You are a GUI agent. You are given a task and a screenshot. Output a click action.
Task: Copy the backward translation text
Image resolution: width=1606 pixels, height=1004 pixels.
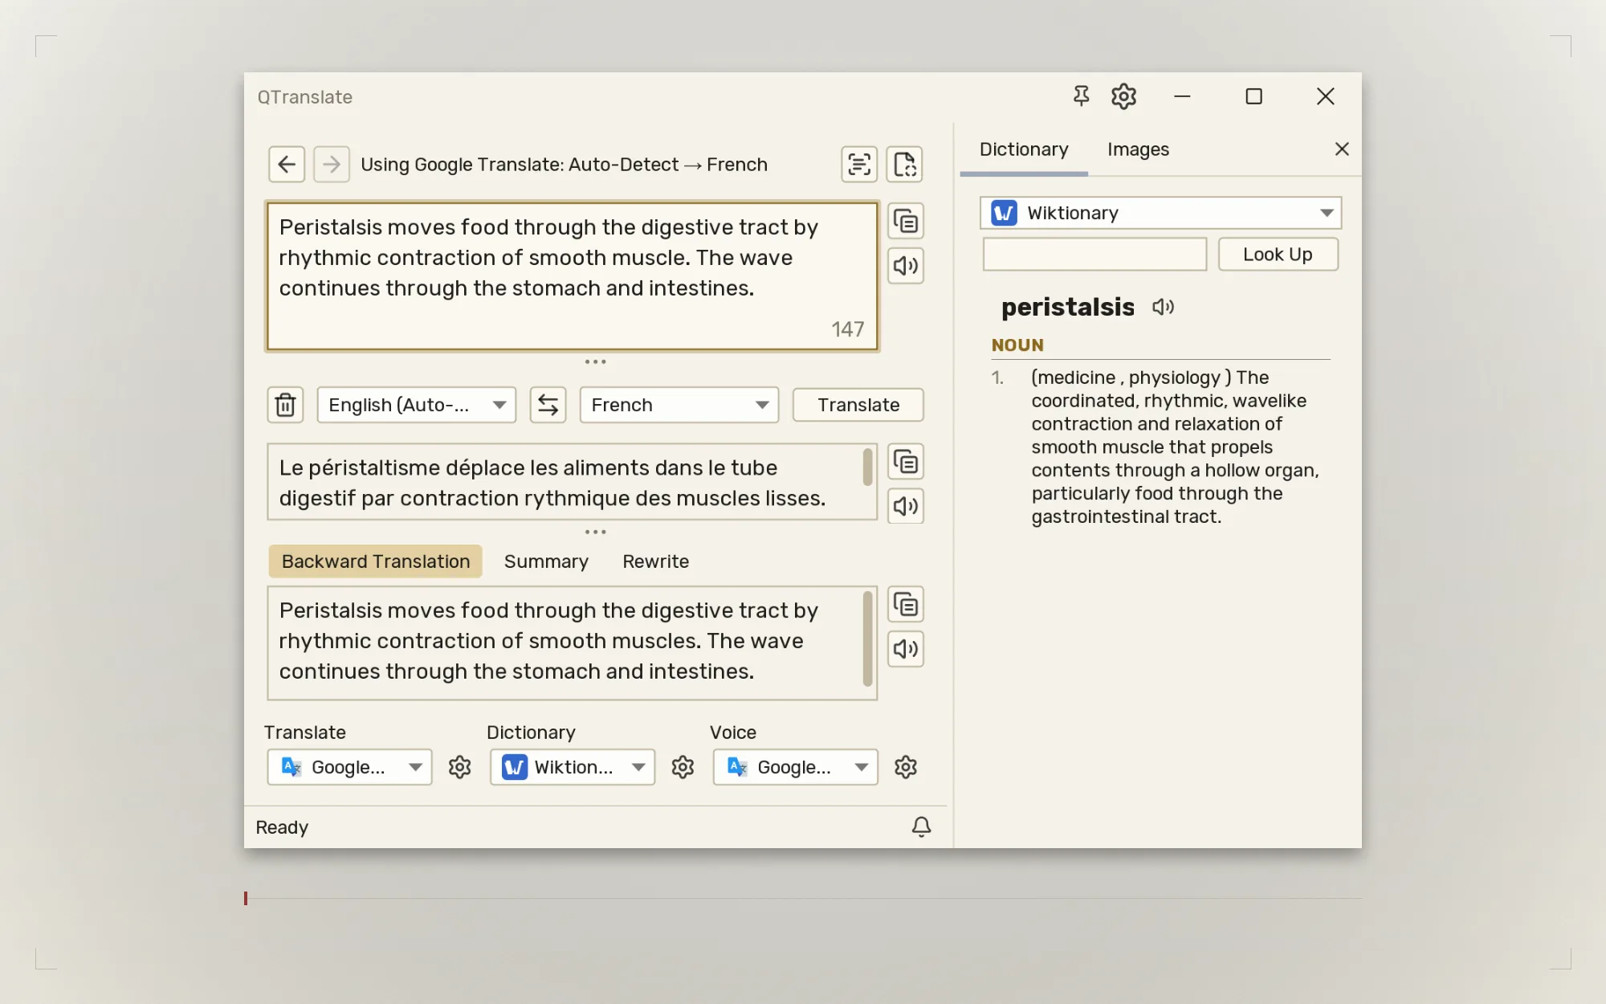906,605
